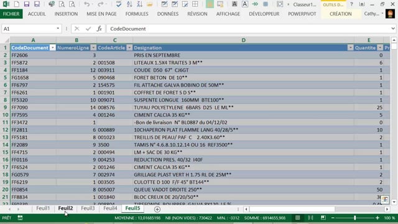Open the ACCUEIL ribbon tab
Image resolution: width=398 pixels, height=224 pixels.
(x=37, y=14)
